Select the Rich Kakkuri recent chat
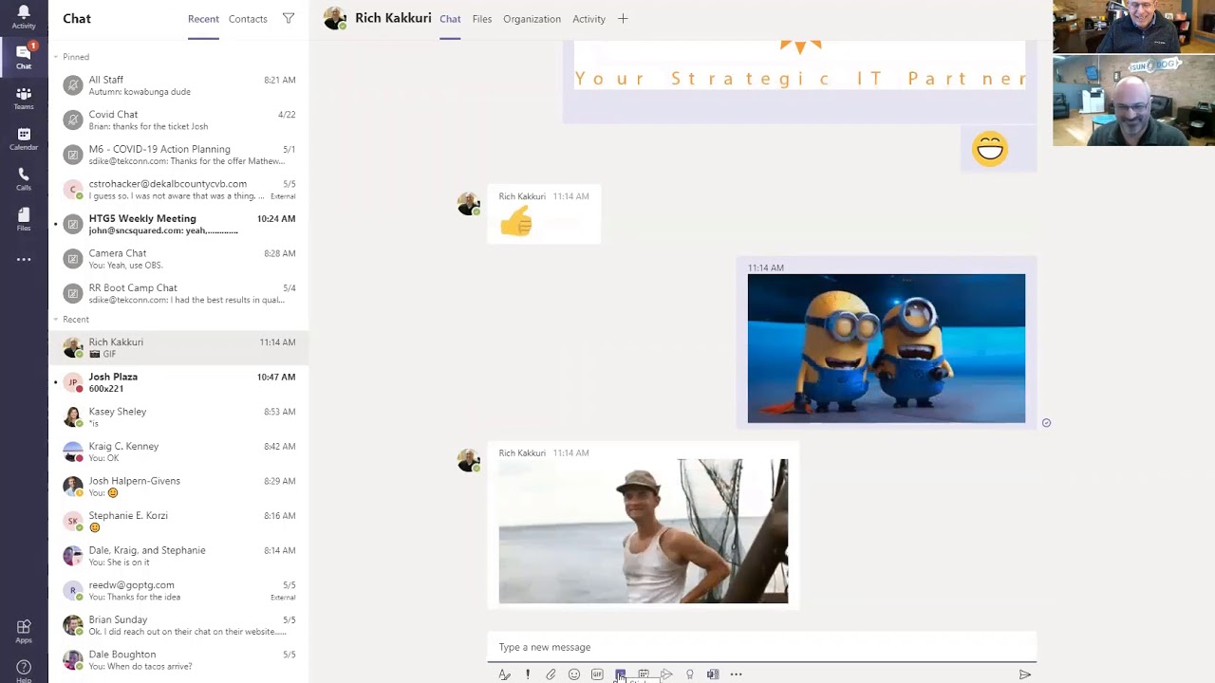The width and height of the screenshot is (1215, 683). (178, 347)
